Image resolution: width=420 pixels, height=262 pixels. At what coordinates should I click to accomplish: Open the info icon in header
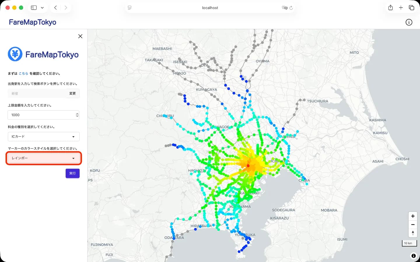click(409, 22)
